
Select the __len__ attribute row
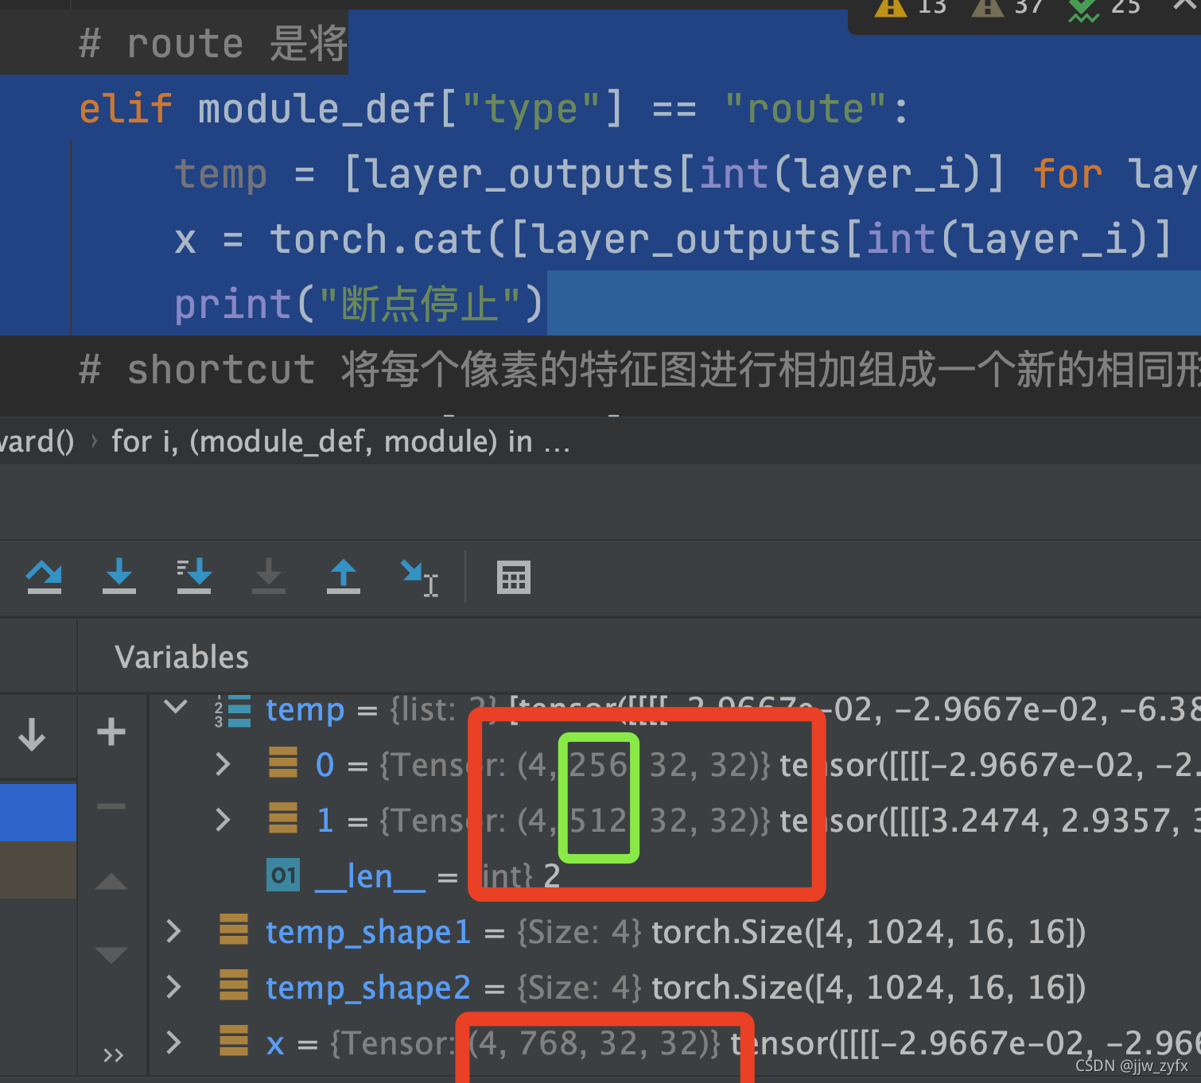coord(674,876)
